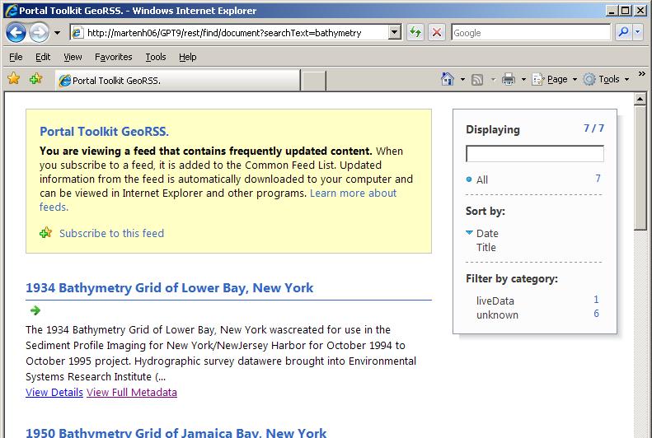Expand the address bar history dropdown
The height and width of the screenshot is (438, 652).
tap(395, 32)
